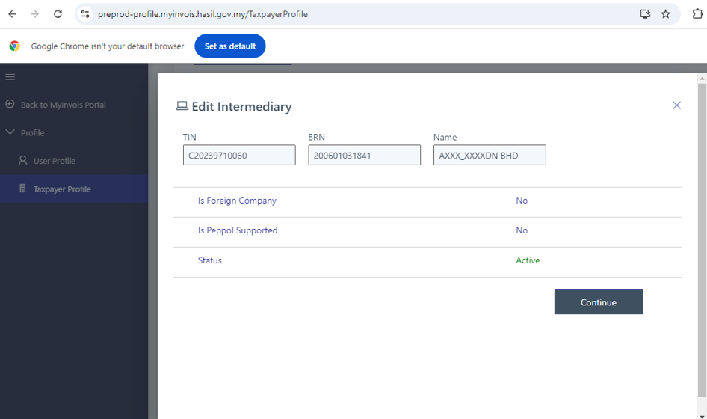Open User Profile in sidebar

pyautogui.click(x=54, y=161)
